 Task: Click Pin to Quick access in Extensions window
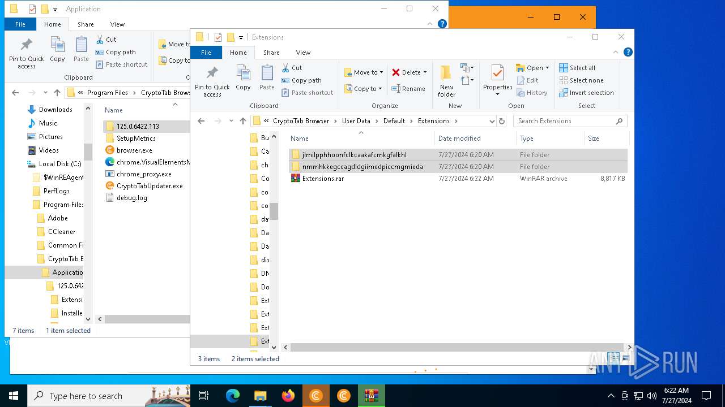pyautogui.click(x=212, y=81)
